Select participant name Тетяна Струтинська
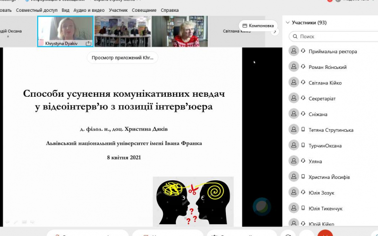Image resolution: width=378 pixels, height=236 pixels. click(x=331, y=130)
